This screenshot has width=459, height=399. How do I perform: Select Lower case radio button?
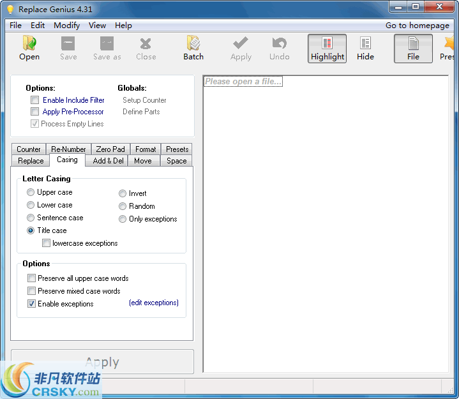[x=31, y=205]
